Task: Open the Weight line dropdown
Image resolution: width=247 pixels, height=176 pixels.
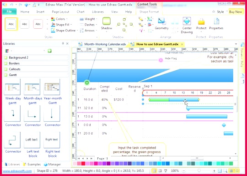Action: click(x=88, y=19)
